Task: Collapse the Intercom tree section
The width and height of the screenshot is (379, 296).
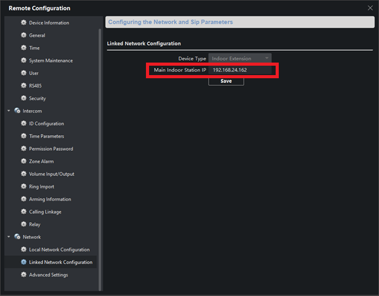Action: 9,111
